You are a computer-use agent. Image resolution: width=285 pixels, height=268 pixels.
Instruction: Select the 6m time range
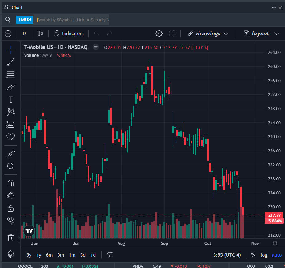49,255
